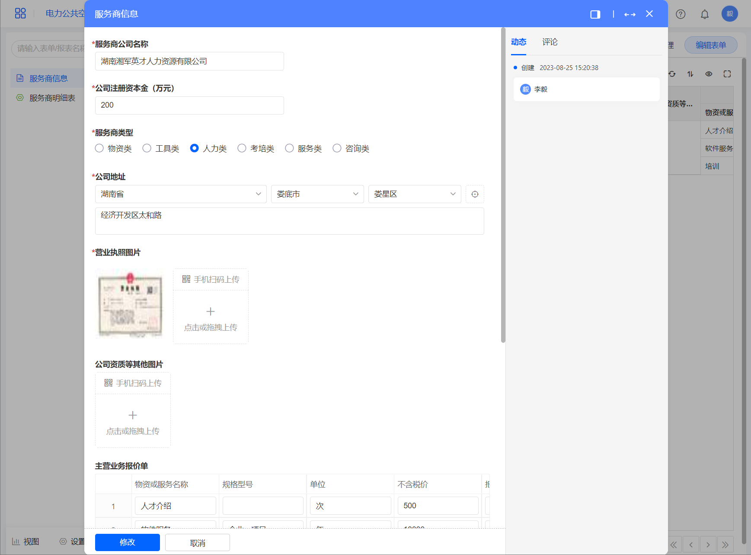Select the 动态 tab
Viewport: 751px width, 555px height.
(x=518, y=42)
